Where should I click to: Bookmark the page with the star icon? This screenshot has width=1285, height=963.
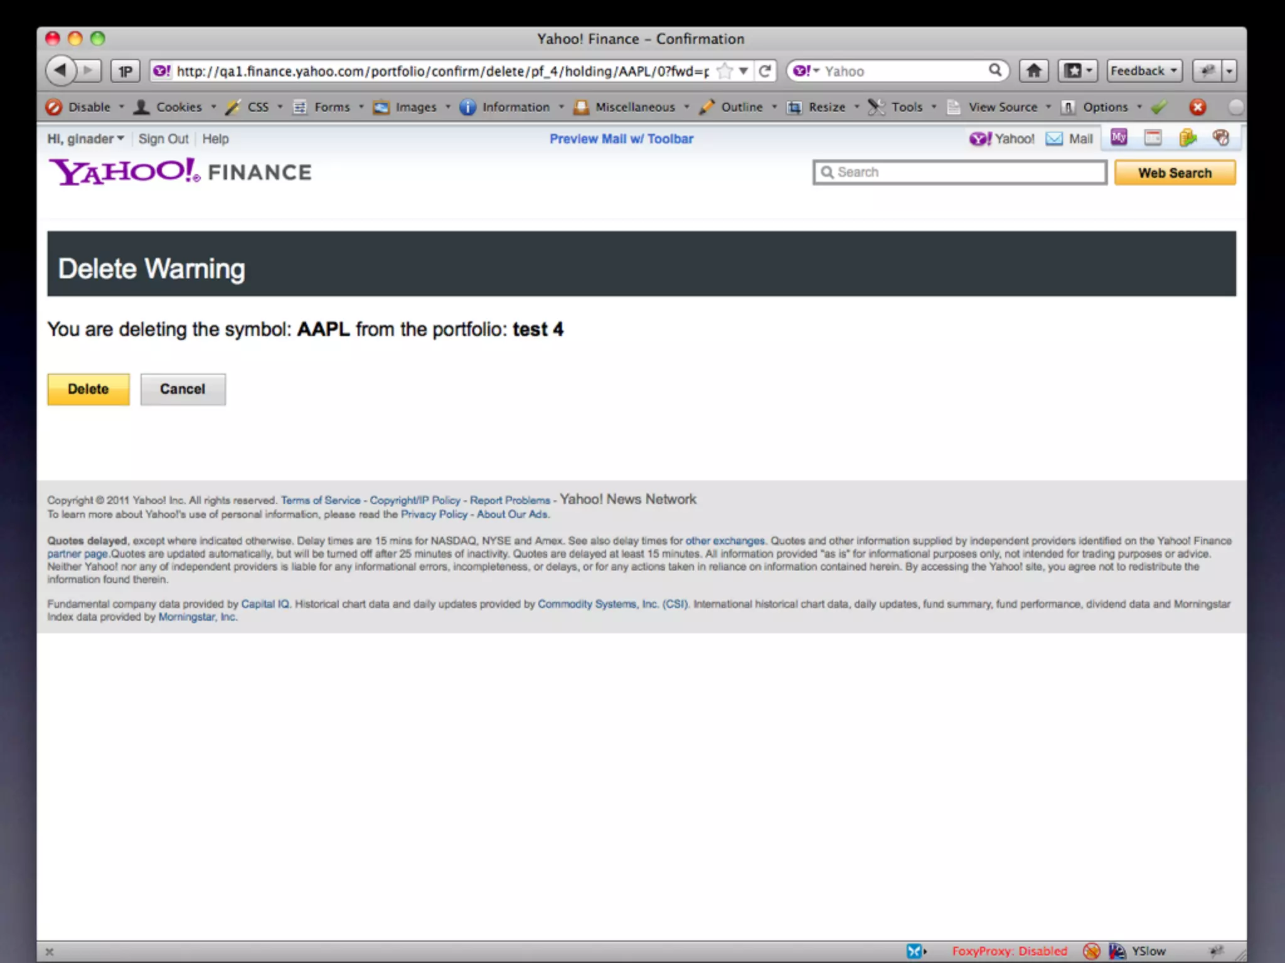tap(725, 71)
